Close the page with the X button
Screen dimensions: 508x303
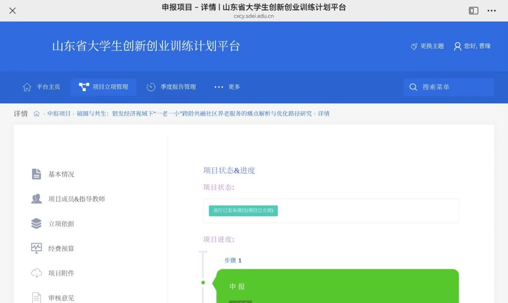point(12,11)
